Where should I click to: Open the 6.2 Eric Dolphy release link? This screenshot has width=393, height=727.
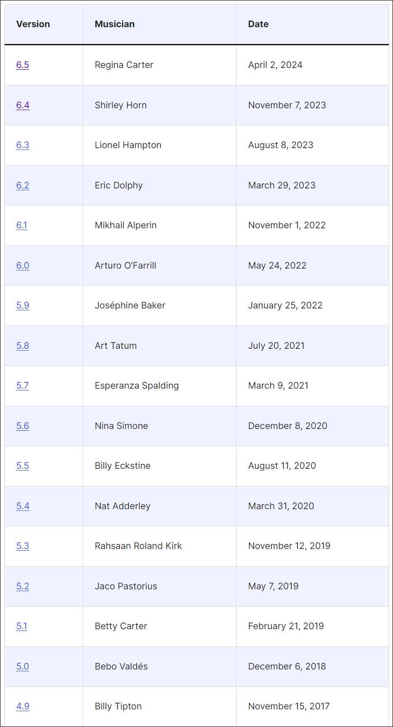pyautogui.click(x=23, y=185)
